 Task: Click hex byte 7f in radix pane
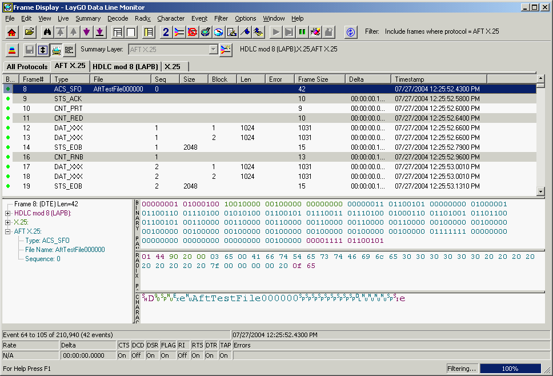(x=214, y=266)
